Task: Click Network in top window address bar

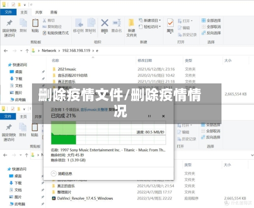Action: point(49,50)
